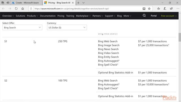Click the padlock site info icon
This screenshot has height=102, width=181.
(x=31, y=8)
